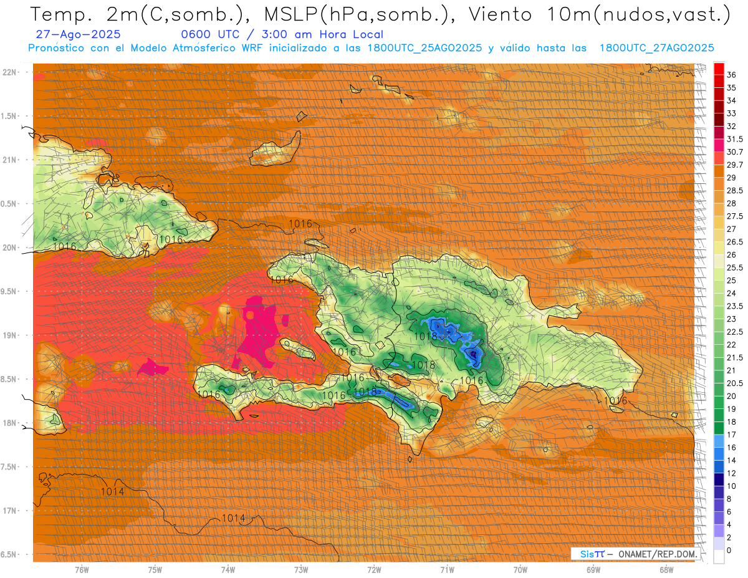Click '0600 UTC / 3:00 am Hora Local'
This screenshot has width=748, height=578.
click(x=282, y=35)
